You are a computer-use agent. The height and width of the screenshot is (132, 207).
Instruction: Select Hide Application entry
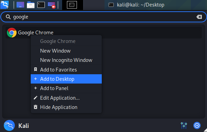66,107
